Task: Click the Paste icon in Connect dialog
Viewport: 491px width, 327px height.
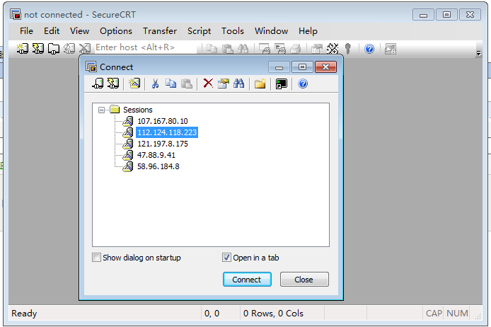Action: [x=187, y=84]
